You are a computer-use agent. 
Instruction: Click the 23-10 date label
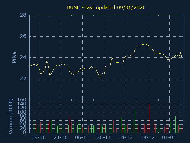[x=61, y=138]
